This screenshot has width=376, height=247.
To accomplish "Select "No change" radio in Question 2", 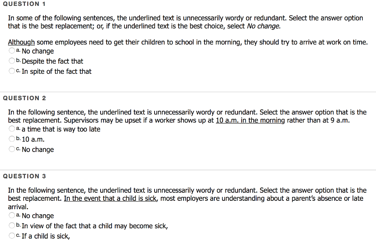I will pyautogui.click(x=11, y=149).
